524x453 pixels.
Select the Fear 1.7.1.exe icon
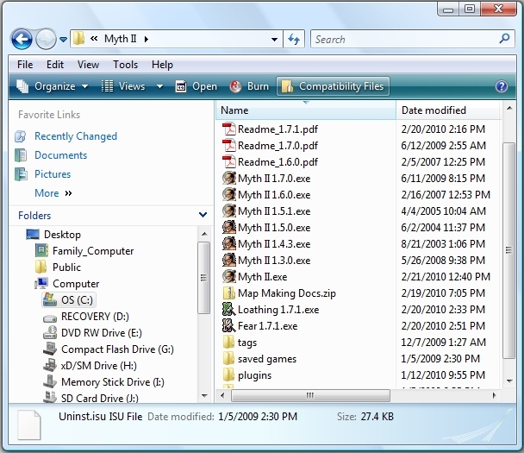[x=229, y=326]
